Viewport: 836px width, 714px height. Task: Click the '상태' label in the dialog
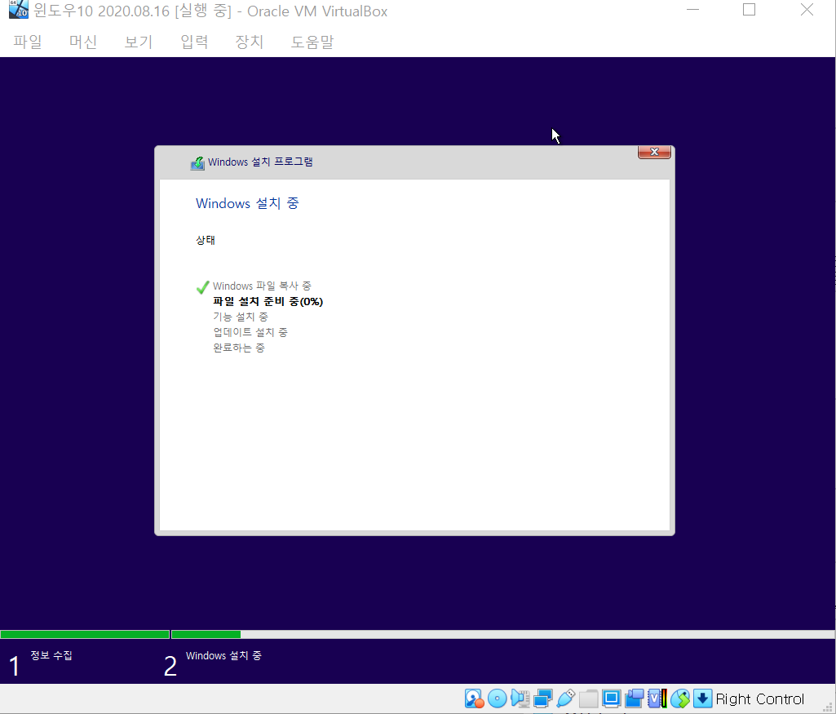206,240
